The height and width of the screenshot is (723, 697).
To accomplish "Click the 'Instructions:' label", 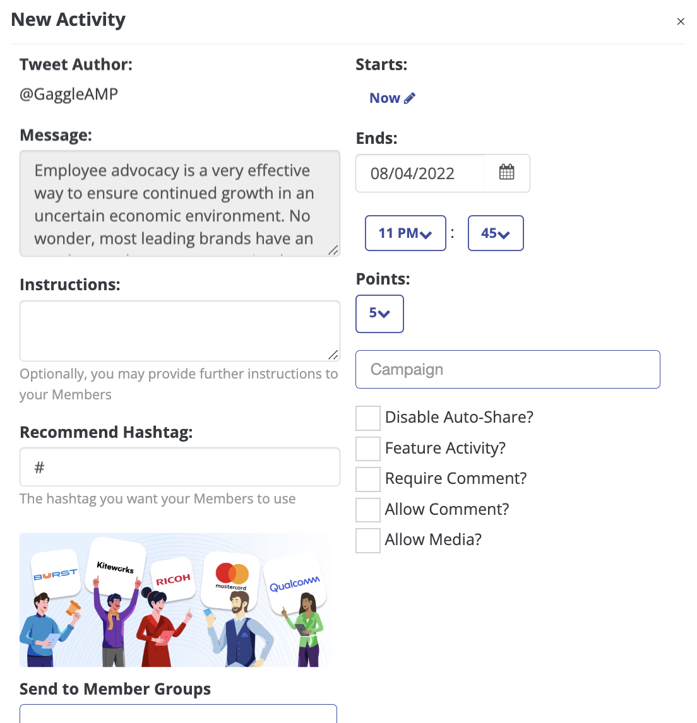I will 70,285.
